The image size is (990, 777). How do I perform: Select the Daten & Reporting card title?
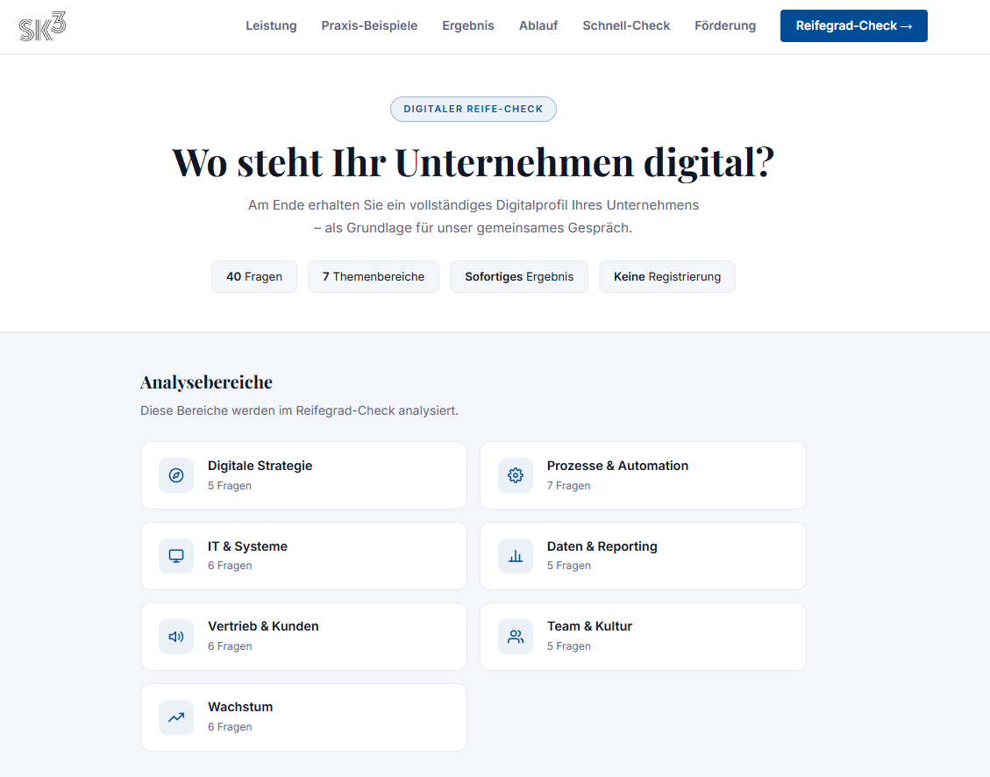(602, 546)
